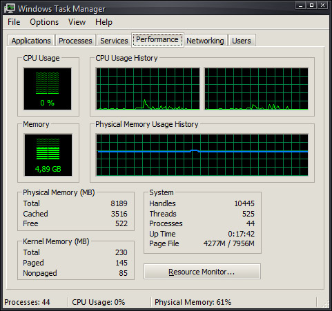Screen dimensions: 332x311
Task: Open the View menu
Action: coord(77,22)
